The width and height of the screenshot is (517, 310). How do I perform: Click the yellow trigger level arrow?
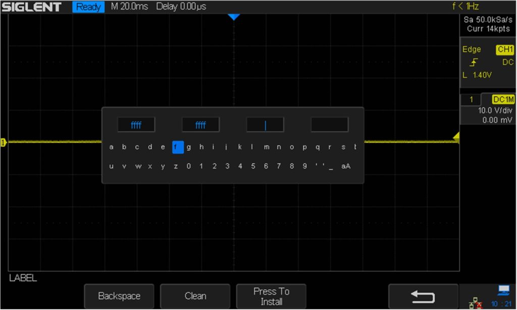click(456, 137)
